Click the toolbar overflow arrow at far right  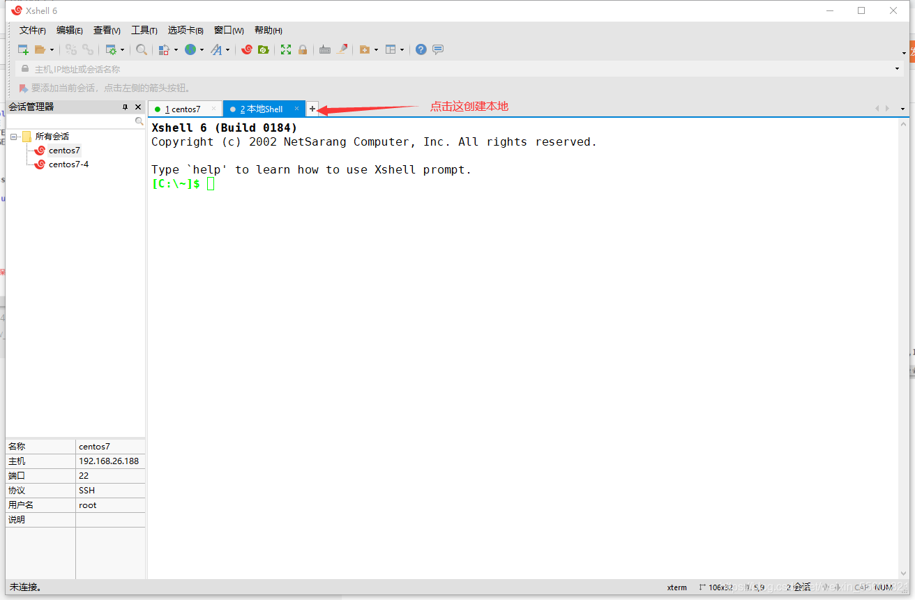click(904, 53)
